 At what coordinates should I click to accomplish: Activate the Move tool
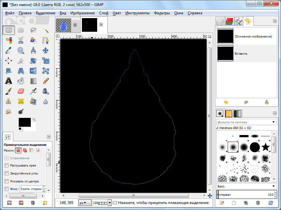46,50
